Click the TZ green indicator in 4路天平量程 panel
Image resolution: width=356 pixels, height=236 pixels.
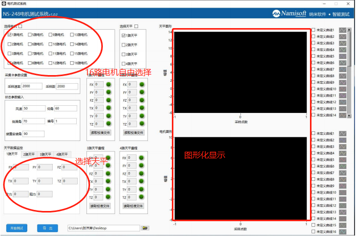point(140,197)
